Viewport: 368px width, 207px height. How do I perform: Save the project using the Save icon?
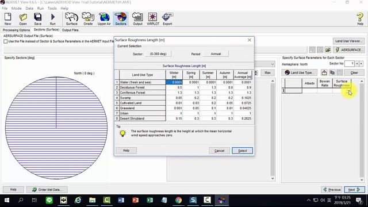tap(37, 19)
